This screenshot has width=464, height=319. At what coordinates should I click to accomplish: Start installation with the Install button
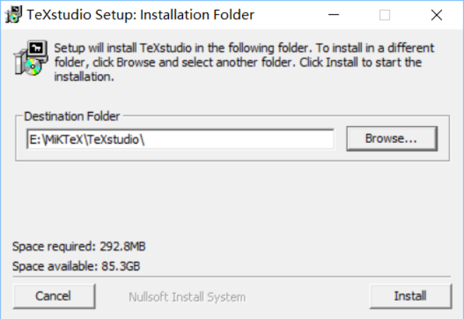(x=410, y=296)
